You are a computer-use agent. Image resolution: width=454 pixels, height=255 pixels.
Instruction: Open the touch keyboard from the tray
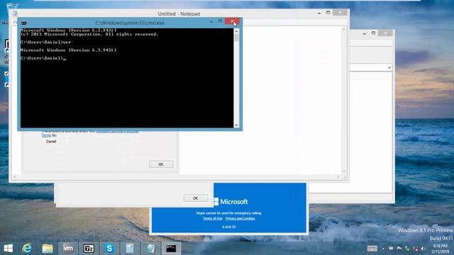[x=372, y=249]
